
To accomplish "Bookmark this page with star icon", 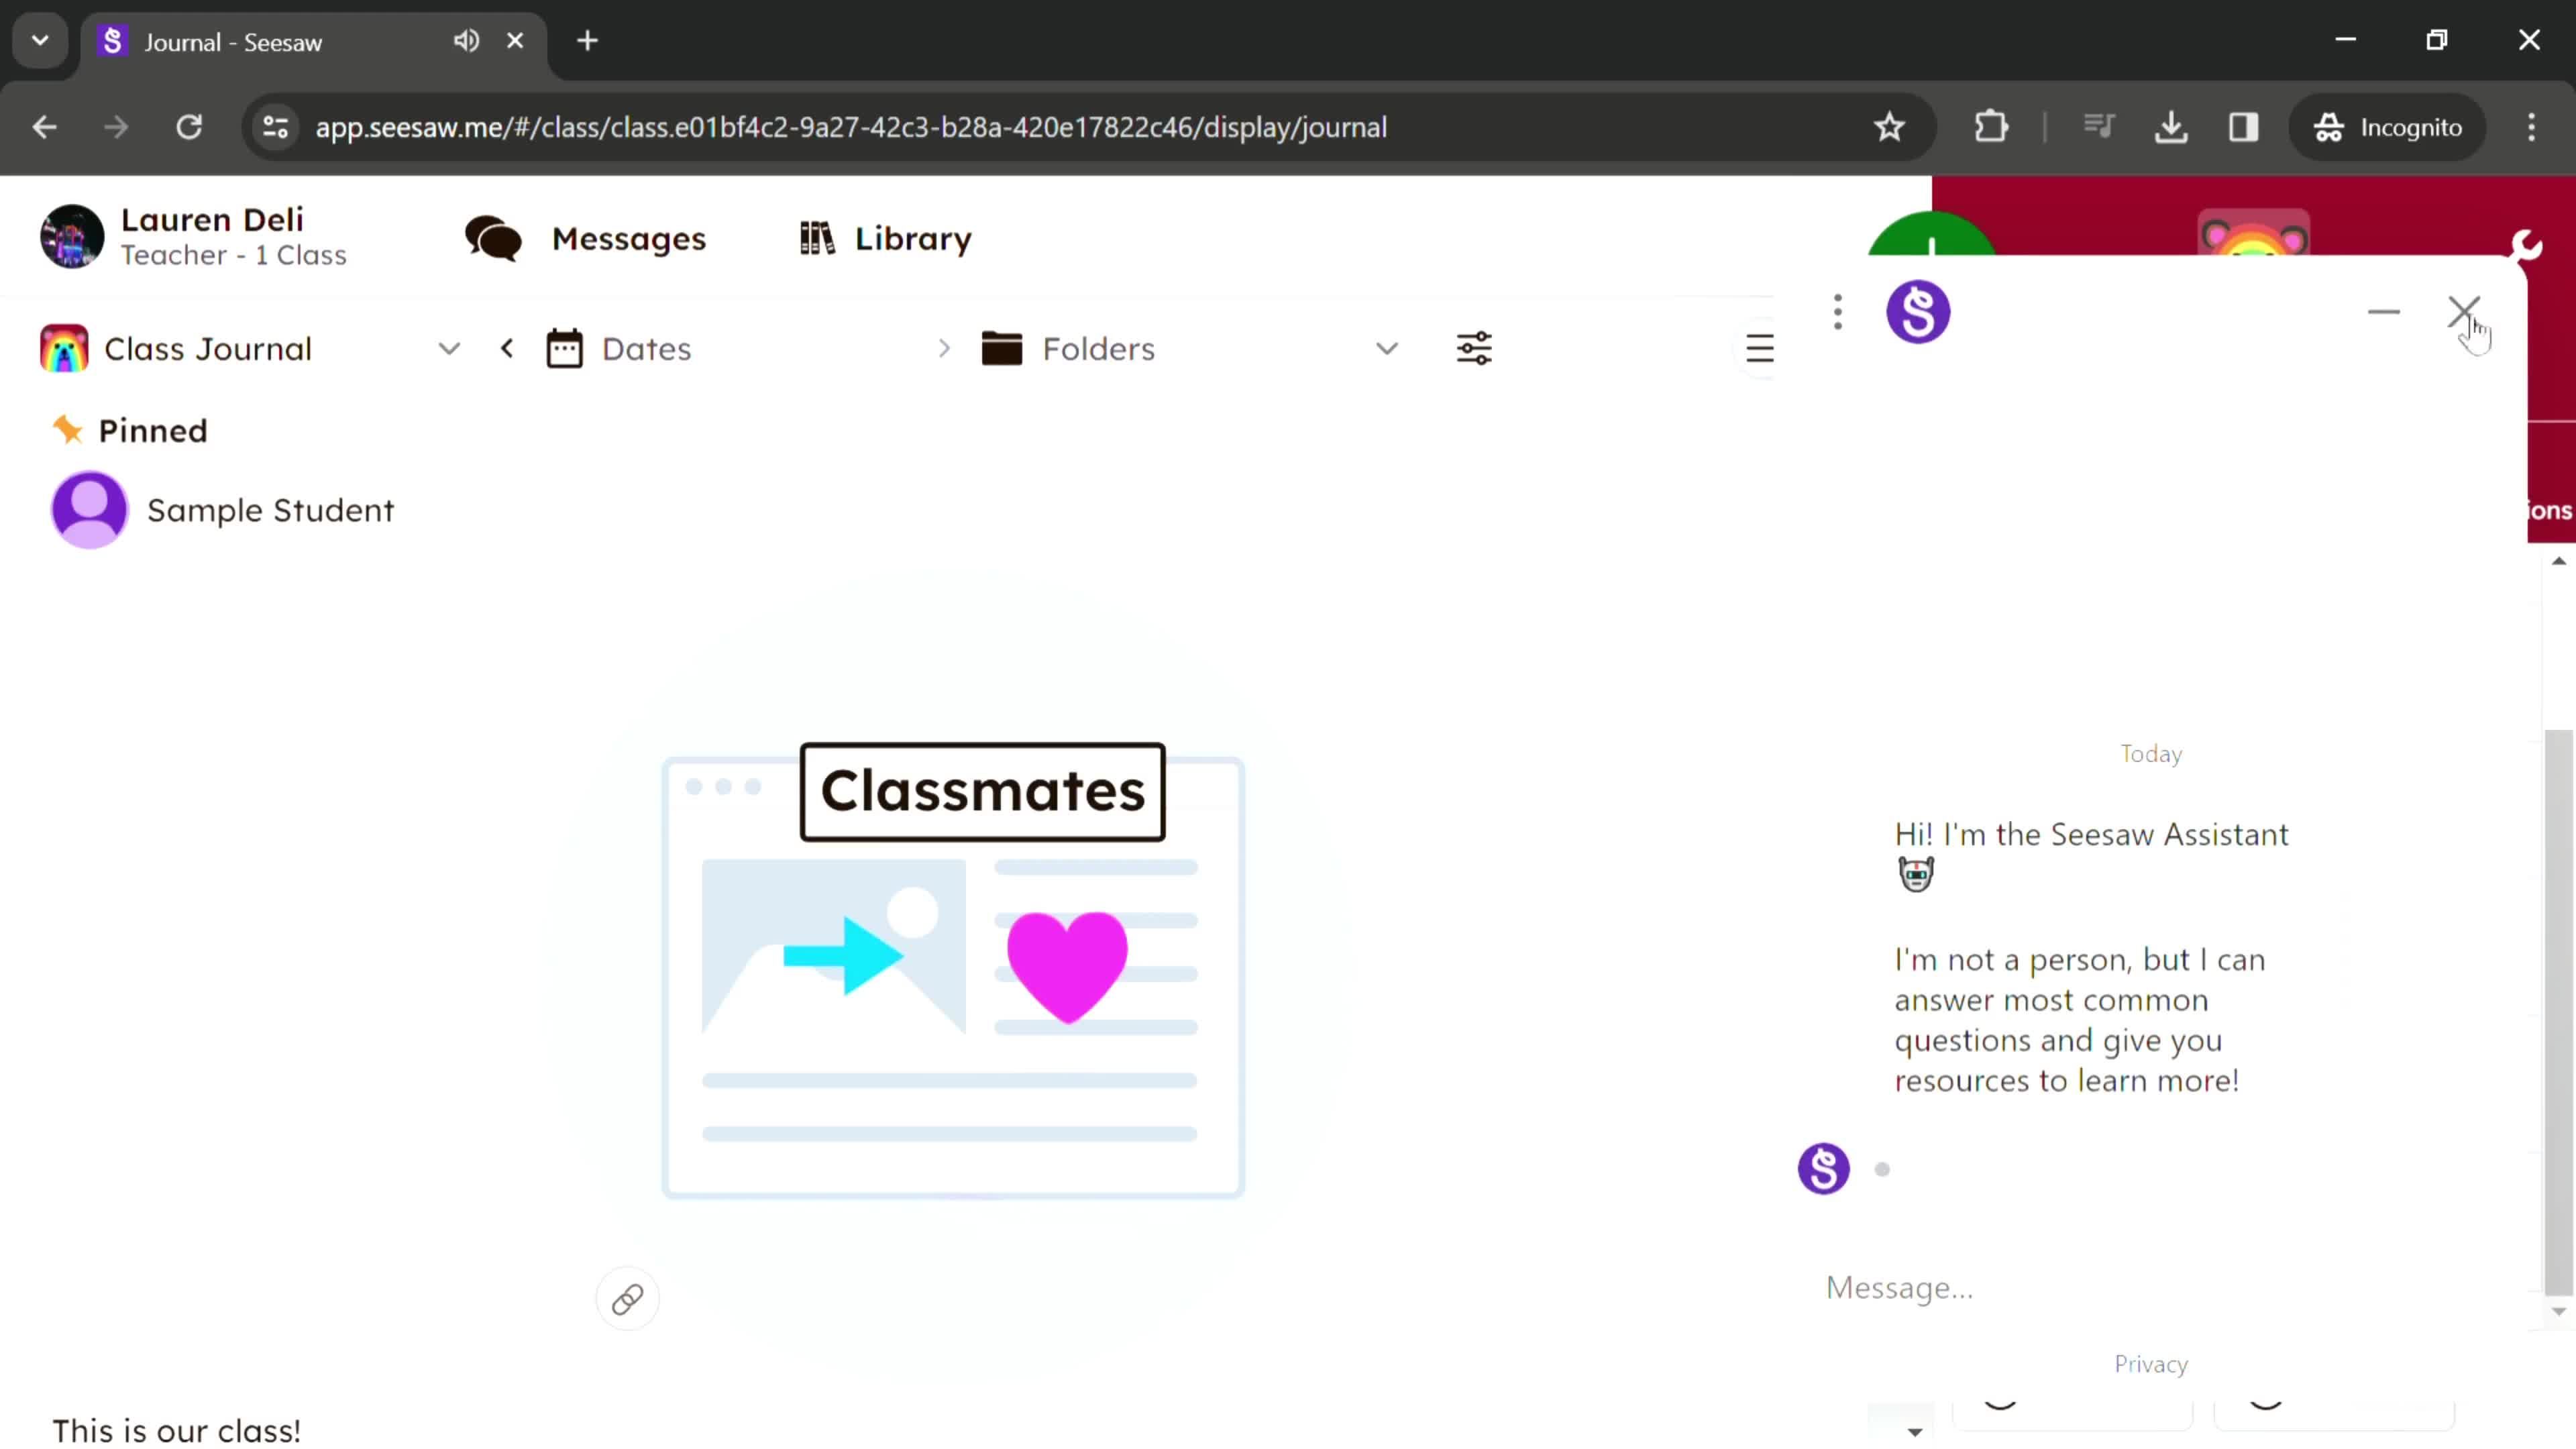I will (x=1889, y=127).
